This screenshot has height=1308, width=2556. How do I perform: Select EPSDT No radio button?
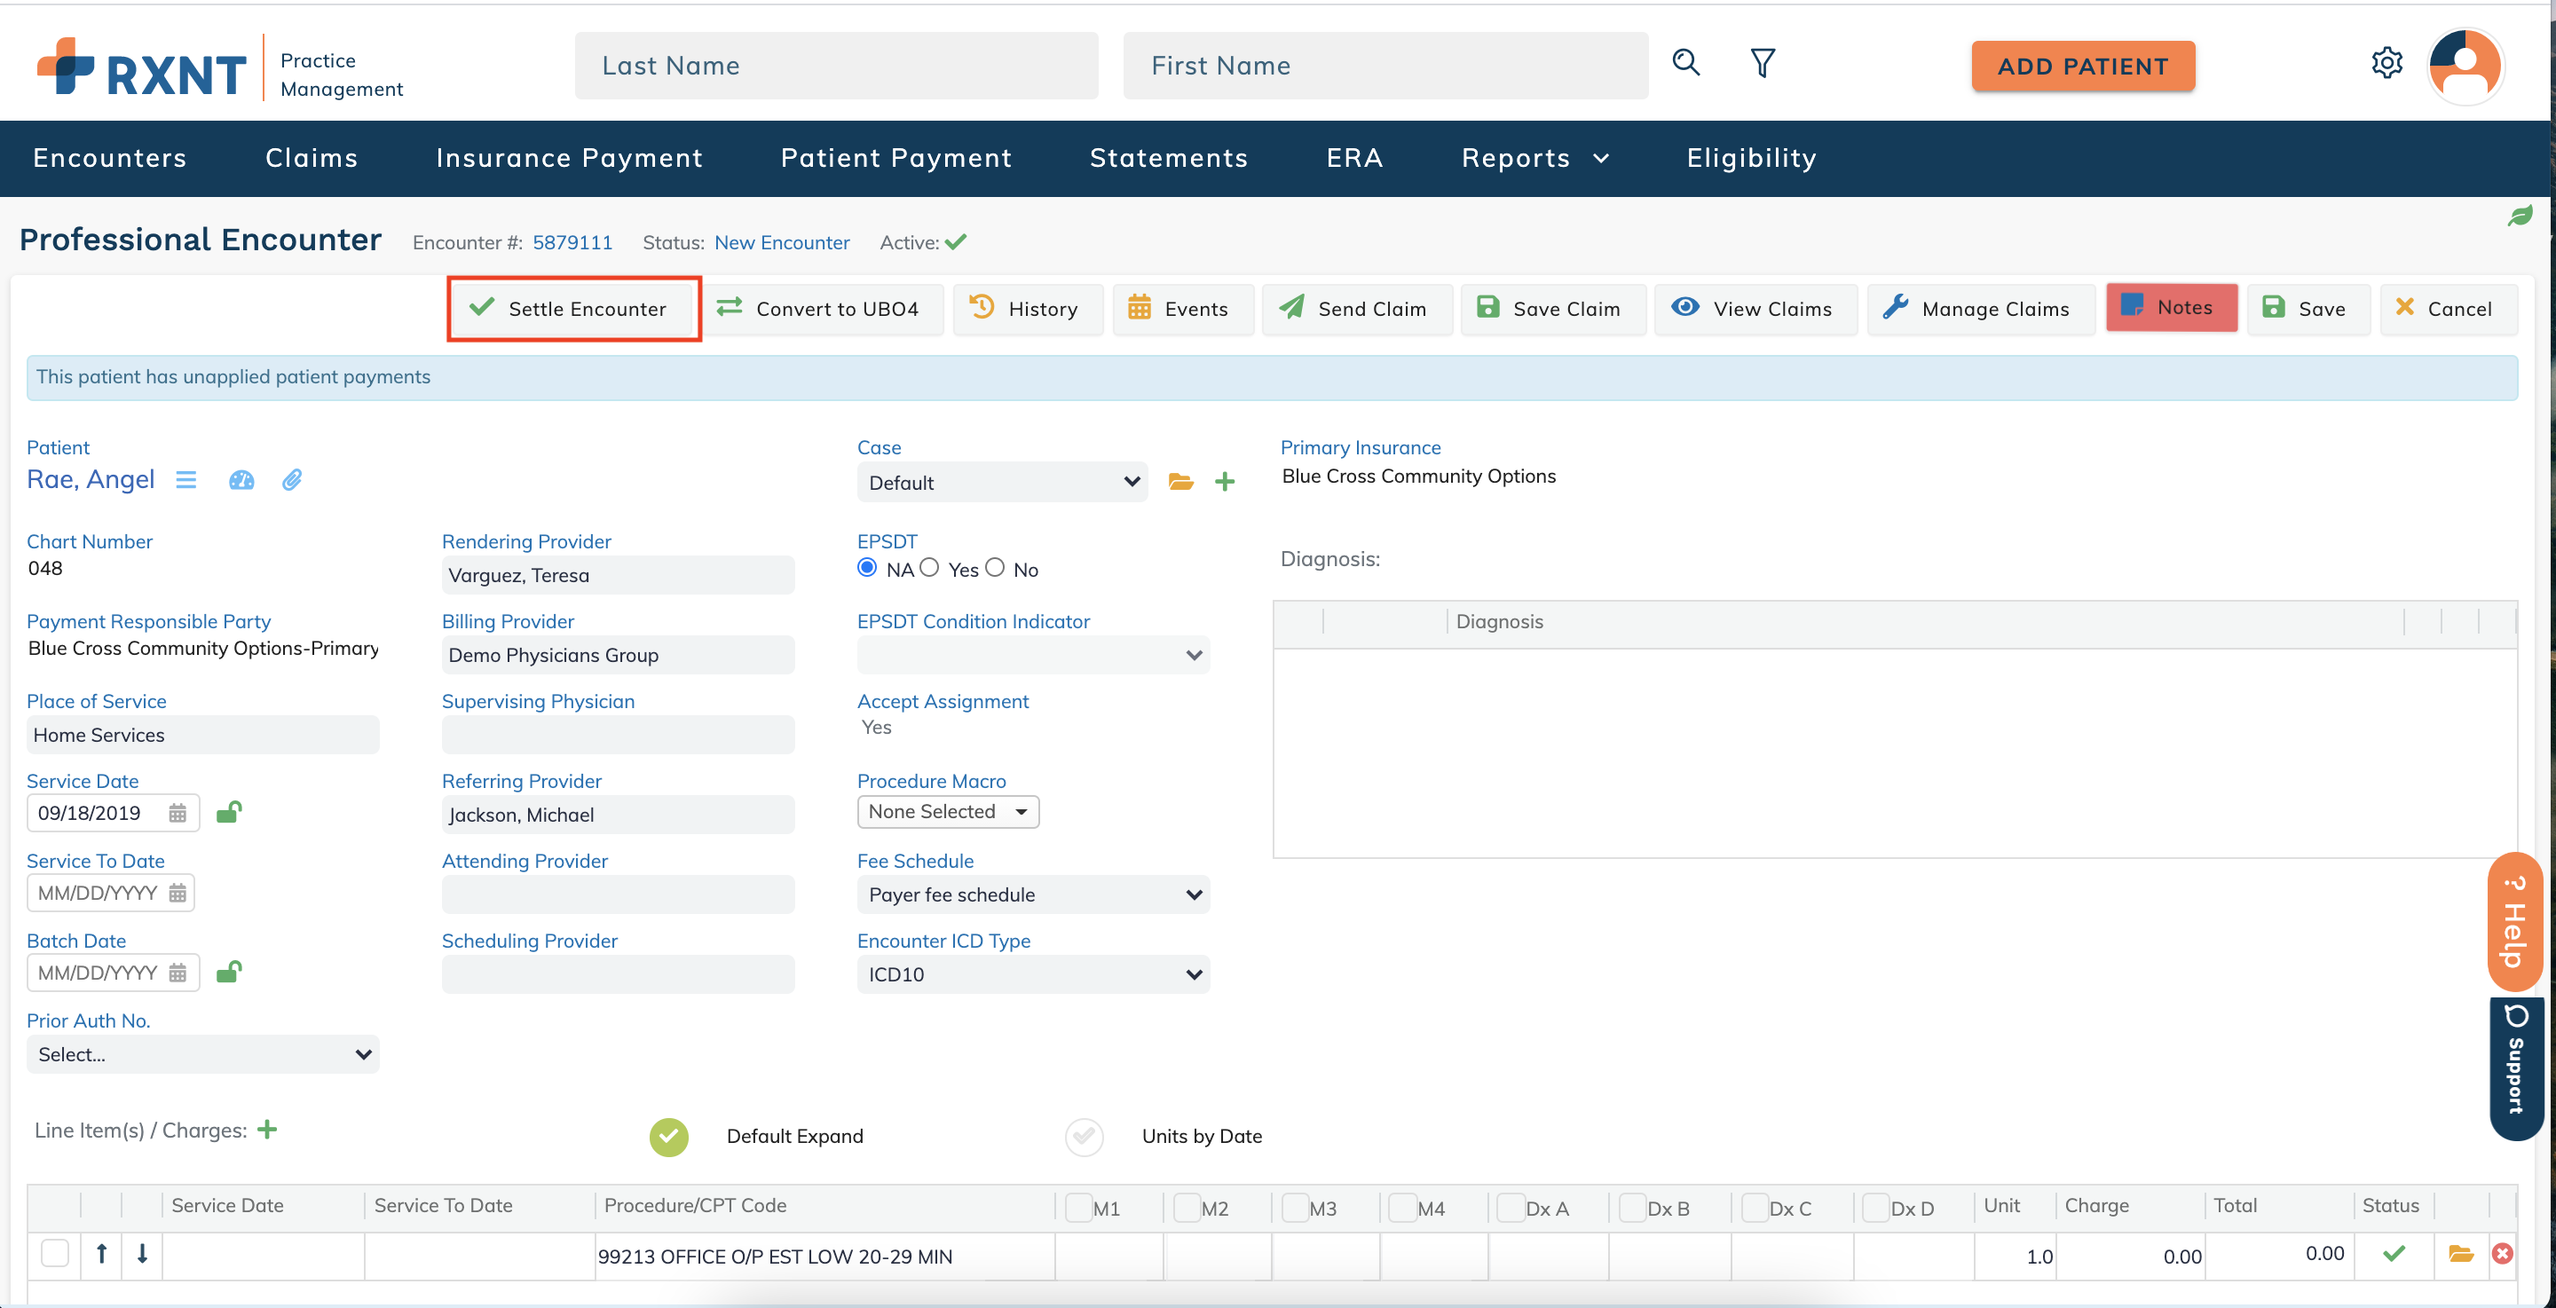995,568
